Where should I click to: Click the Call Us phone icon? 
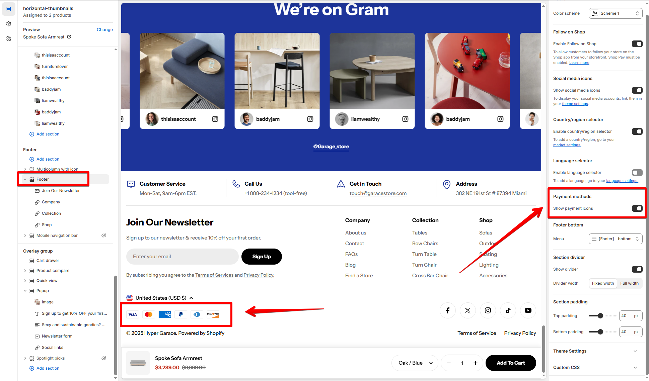pos(236,184)
